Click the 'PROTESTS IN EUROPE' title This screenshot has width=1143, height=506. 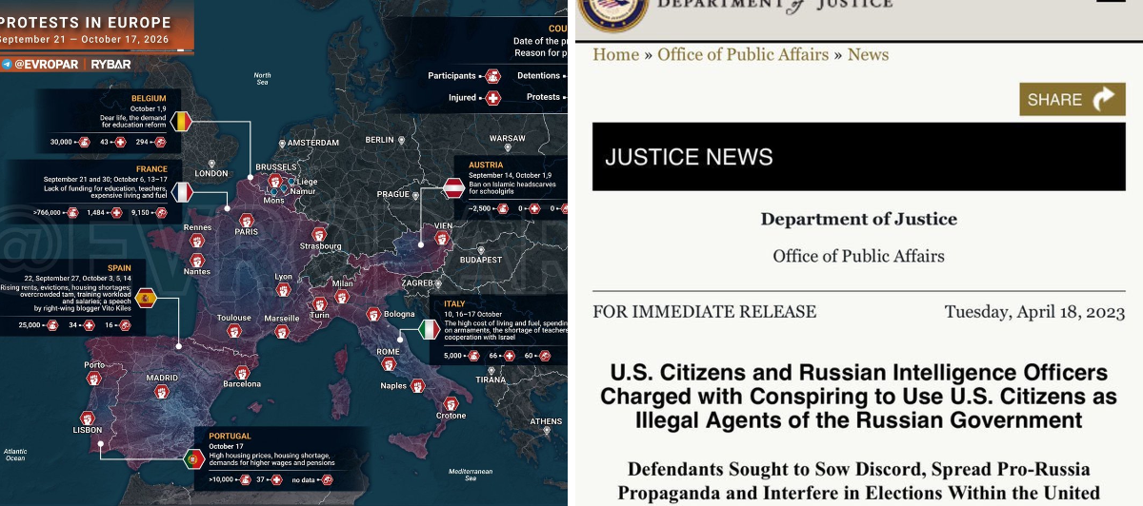pos(86,23)
